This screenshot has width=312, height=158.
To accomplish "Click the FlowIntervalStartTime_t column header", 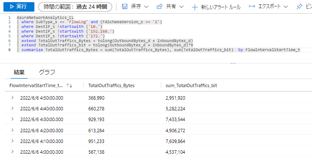I will pyautogui.click(x=36, y=86).
